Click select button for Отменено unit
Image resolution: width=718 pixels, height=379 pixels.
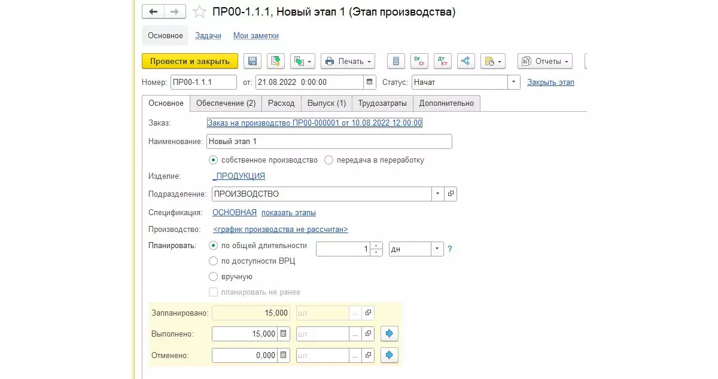click(x=355, y=355)
